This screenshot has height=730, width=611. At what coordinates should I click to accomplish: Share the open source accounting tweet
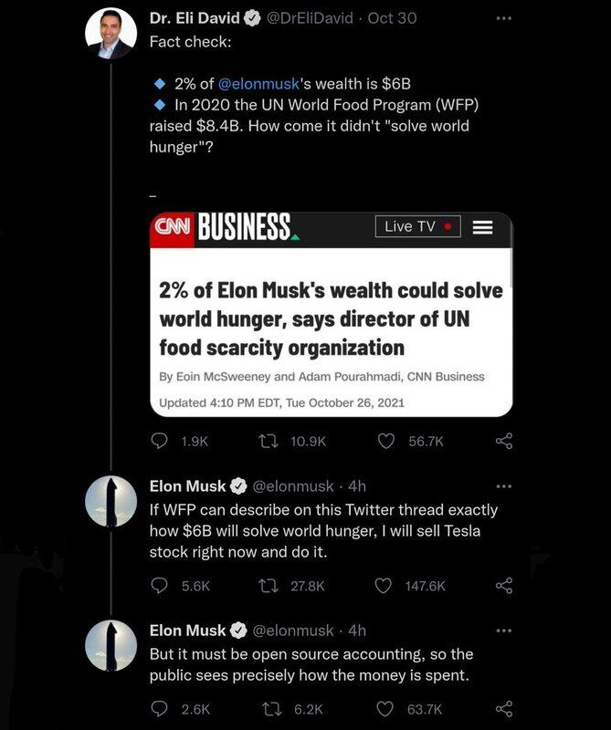point(504,708)
